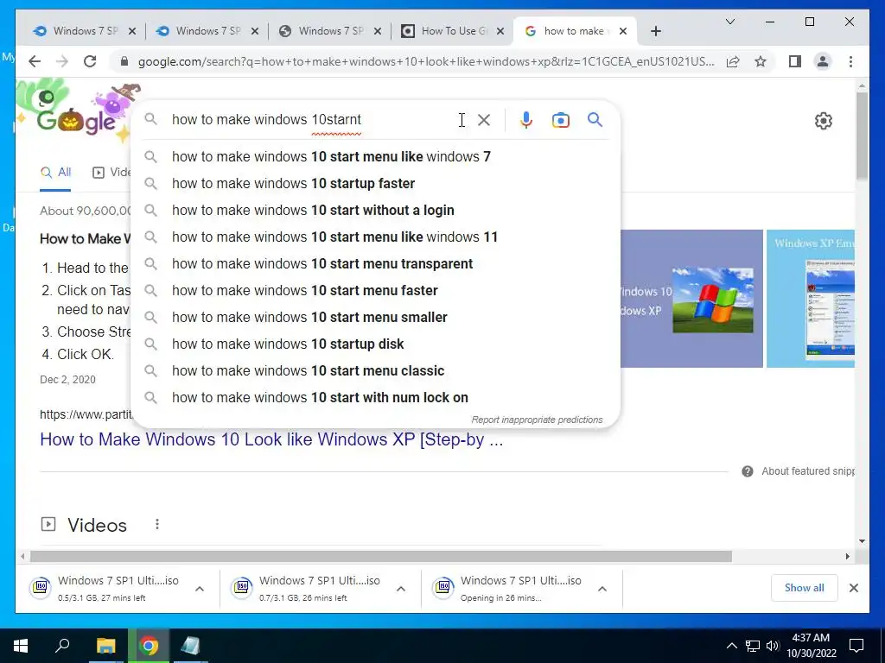
Task: Close the active how to make tab
Action: pos(623,32)
